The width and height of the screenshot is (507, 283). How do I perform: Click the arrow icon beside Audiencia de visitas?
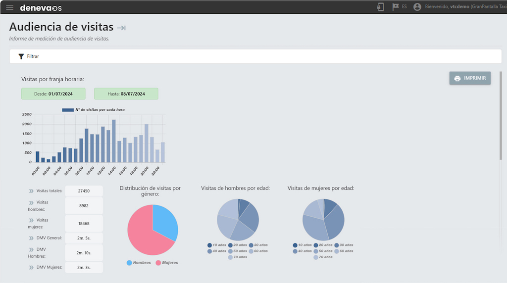pos(121,28)
